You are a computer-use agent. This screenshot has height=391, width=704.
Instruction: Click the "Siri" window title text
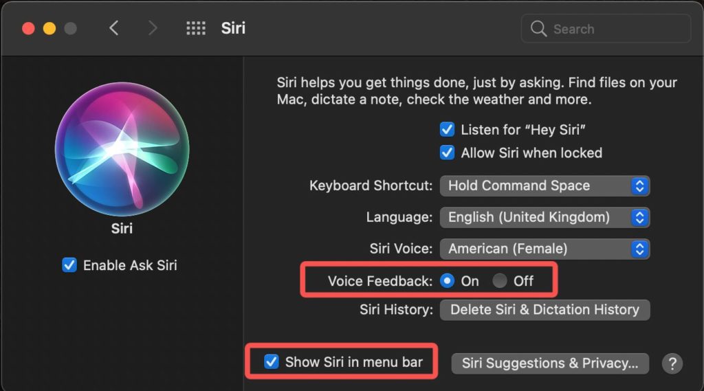[x=233, y=28]
